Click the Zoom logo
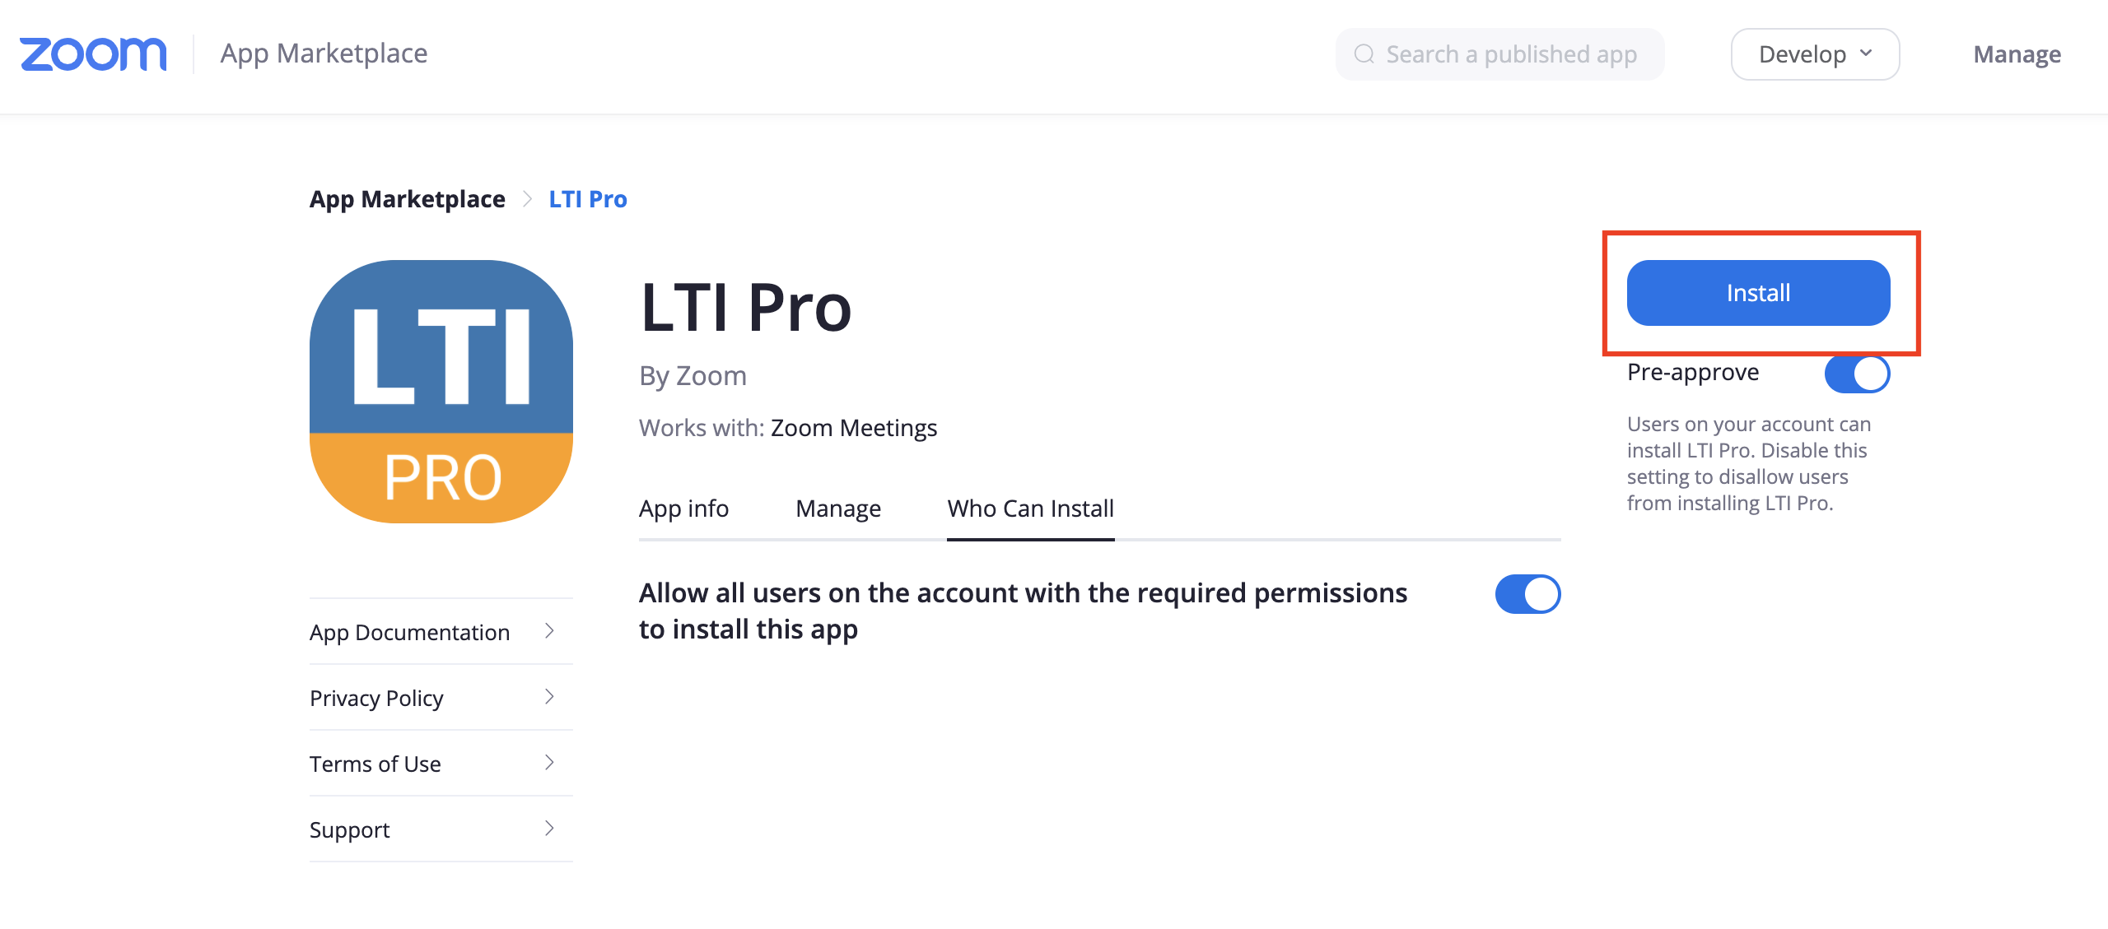 click(x=93, y=54)
